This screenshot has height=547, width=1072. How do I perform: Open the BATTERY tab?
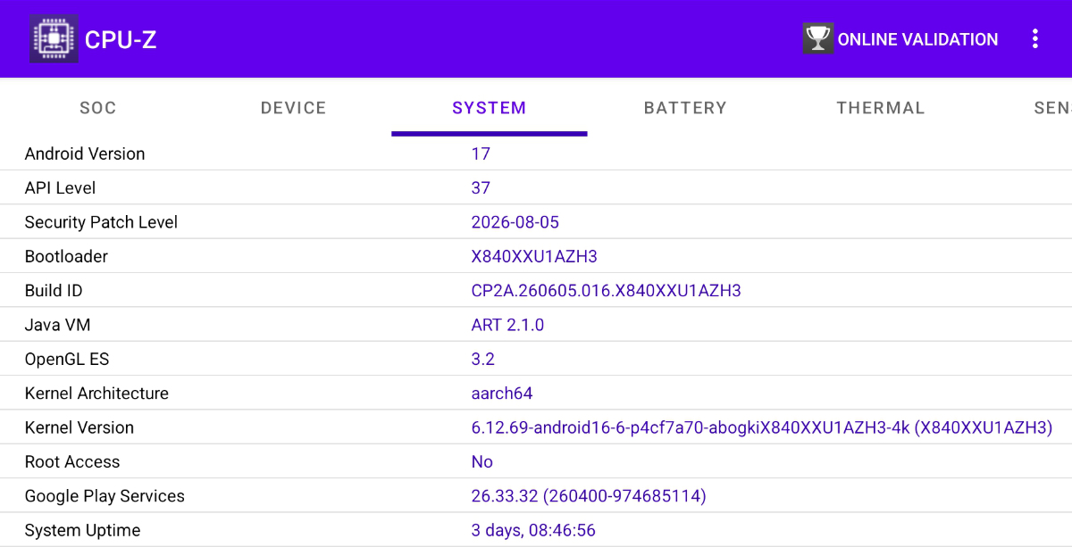(x=685, y=108)
